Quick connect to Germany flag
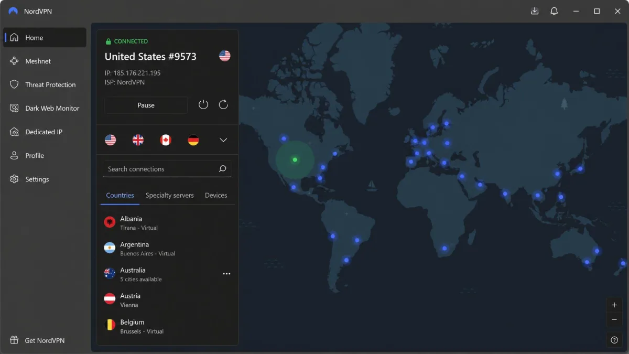The height and width of the screenshot is (354, 629). point(193,140)
